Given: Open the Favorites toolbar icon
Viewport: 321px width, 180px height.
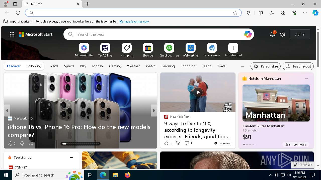Looking at the screenshot, I should pyautogui.click(x=272, y=13).
